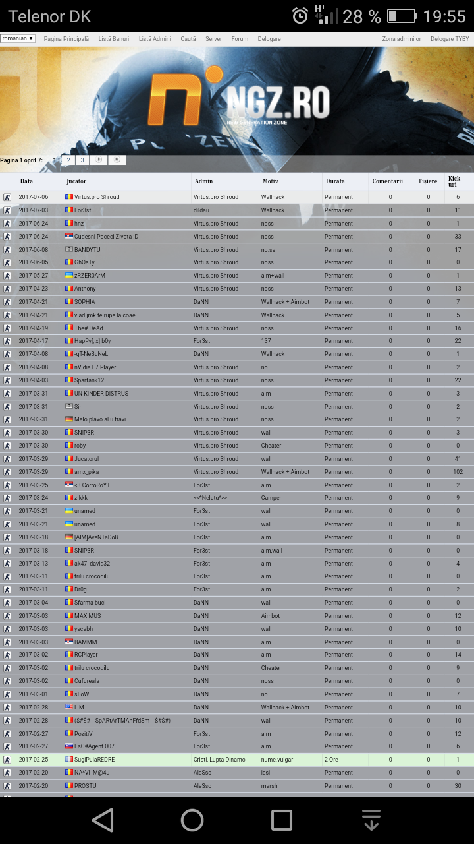The width and height of the screenshot is (474, 844).
Task: Click the Serbian flag next to Cudesni Poceci Zivota
Action: 68,236
